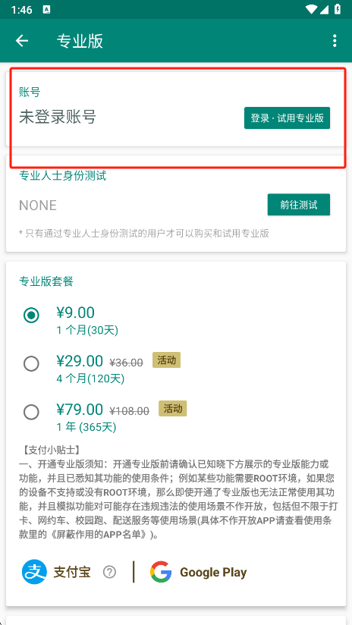Click the 前往测试 button
This screenshot has width=352, height=625.
tap(299, 205)
